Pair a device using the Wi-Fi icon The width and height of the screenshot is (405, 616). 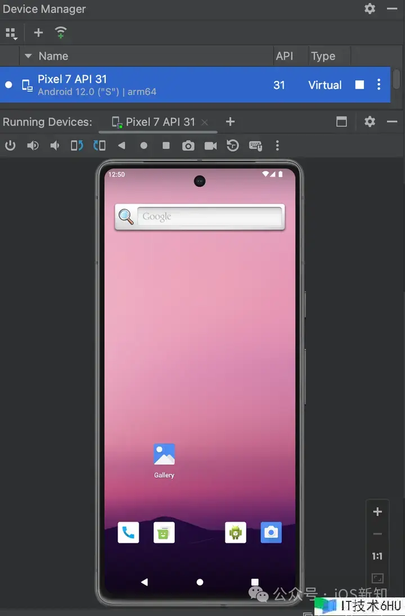(61, 33)
